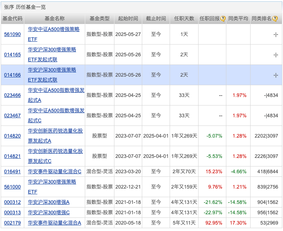The width and height of the screenshot is (283, 231).
Task: Click the 基金代码 column header
Action: [12, 19]
